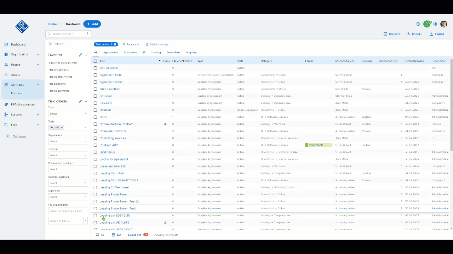
Task: Open the Electricity agreement contract link
Action: tap(114, 159)
